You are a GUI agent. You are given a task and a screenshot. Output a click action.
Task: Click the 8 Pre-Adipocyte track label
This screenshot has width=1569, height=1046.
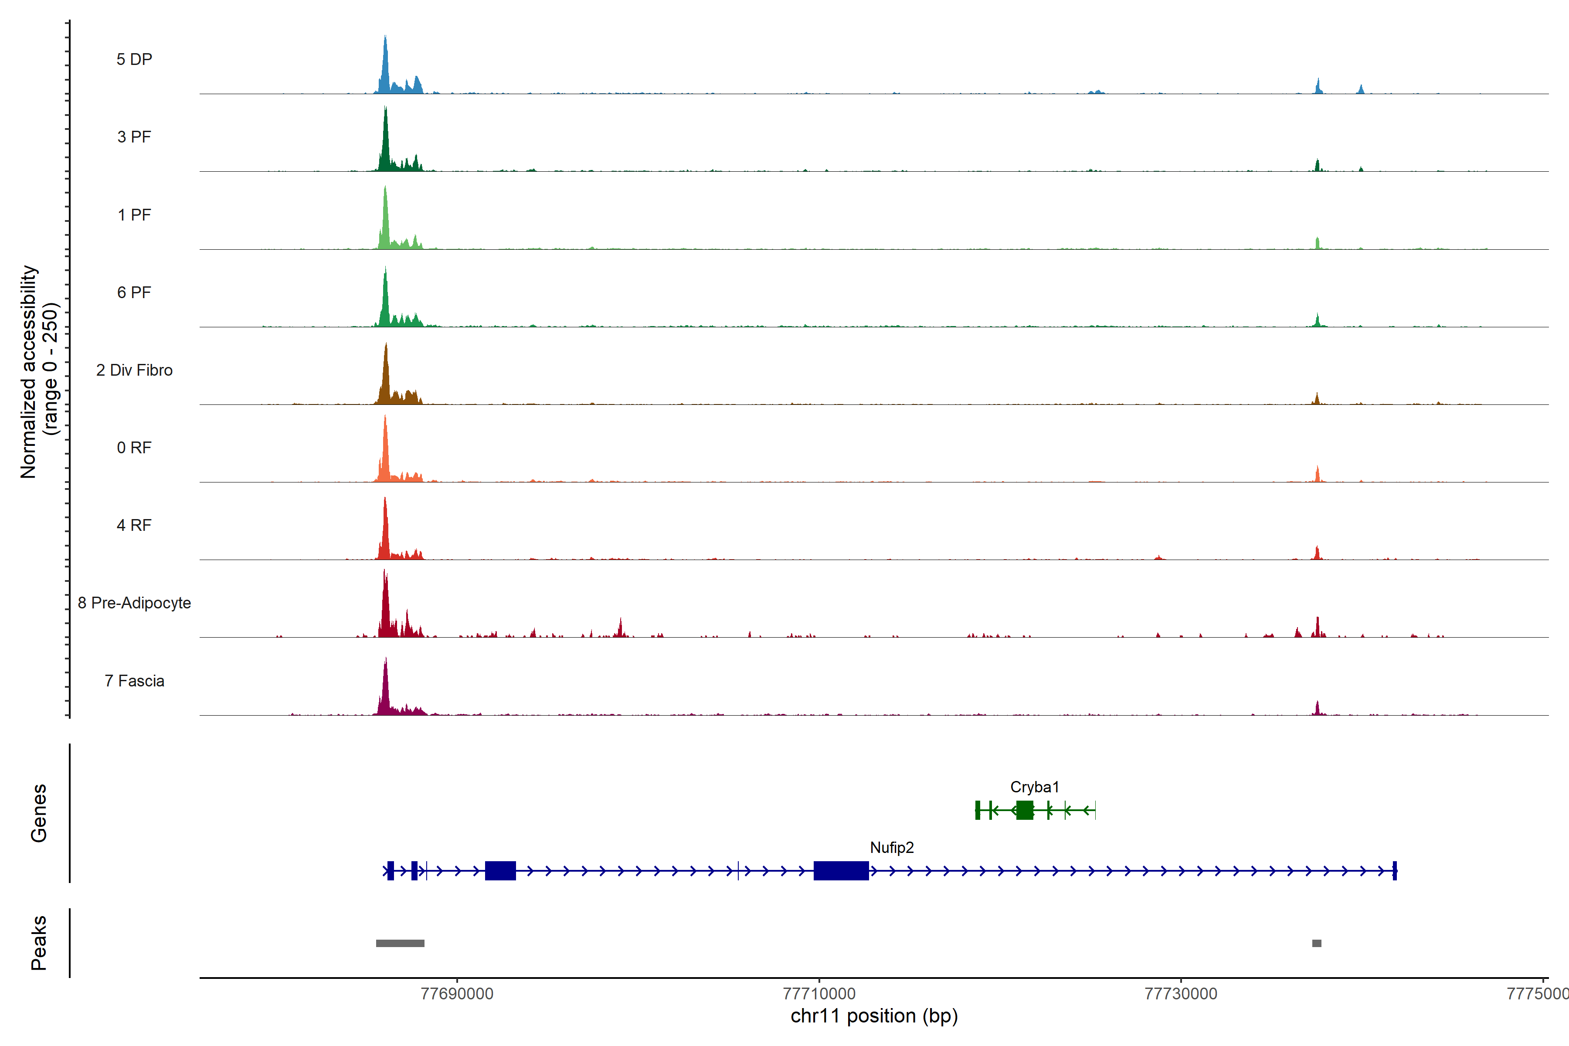[134, 603]
